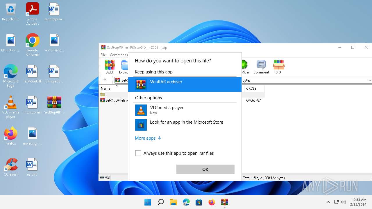The image size is (372, 209).
Task: Click the Add toolbar icon in WinRAR
Action: 110,67
